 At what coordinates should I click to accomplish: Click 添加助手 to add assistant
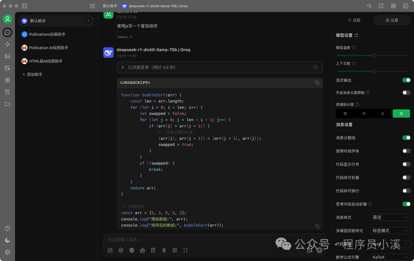(32, 75)
